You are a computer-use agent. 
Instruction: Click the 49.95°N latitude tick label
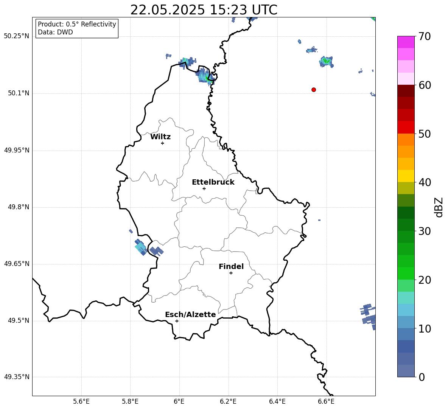pos(17,150)
